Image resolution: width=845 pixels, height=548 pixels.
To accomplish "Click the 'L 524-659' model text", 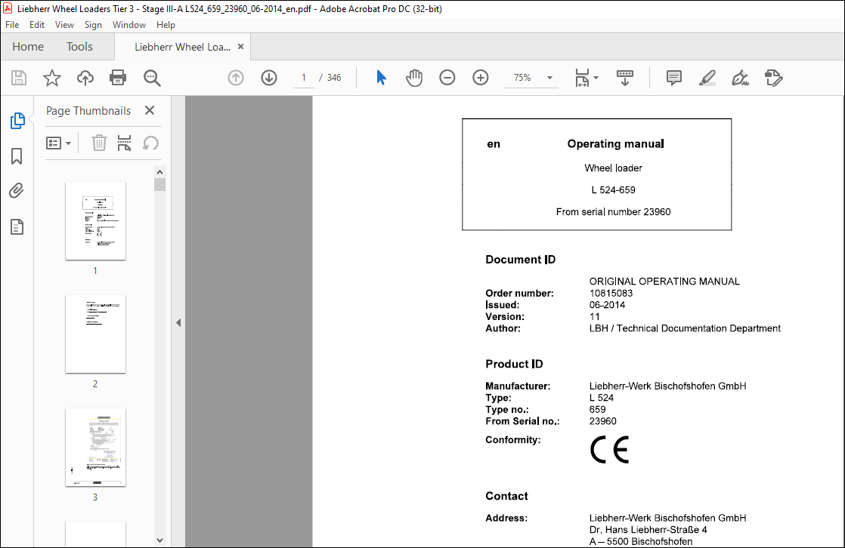I will click(x=613, y=190).
